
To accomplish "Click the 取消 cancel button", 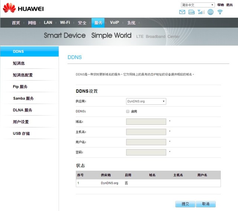I will 206,204.
